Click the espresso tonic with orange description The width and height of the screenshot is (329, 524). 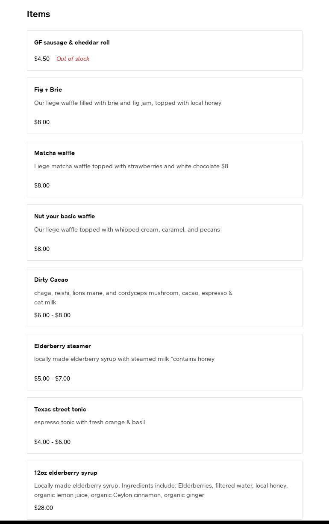(x=89, y=422)
